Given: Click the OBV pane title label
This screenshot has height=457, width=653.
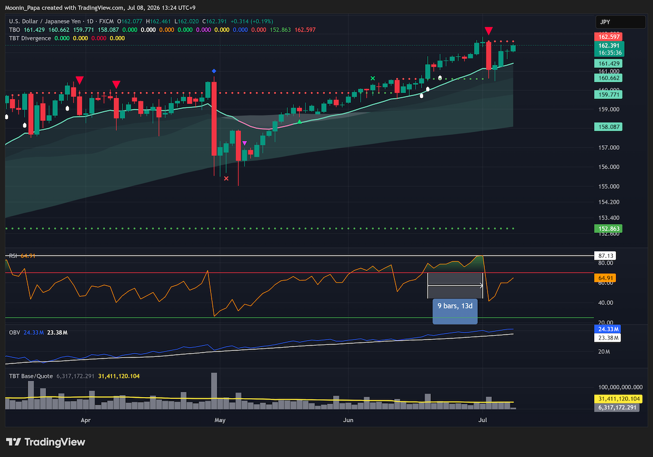Looking at the screenshot, I should click(14, 332).
